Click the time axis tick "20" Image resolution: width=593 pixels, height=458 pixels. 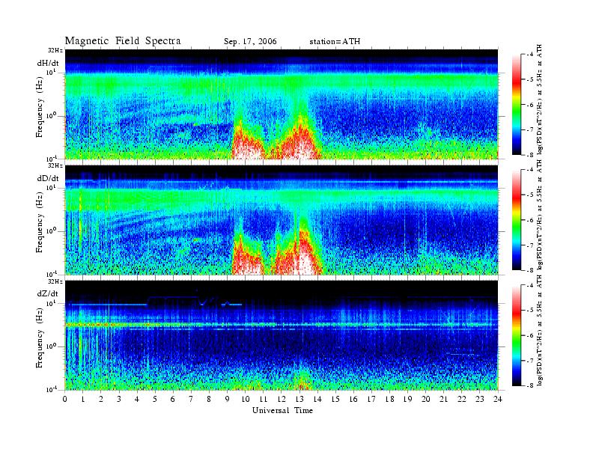click(425, 399)
